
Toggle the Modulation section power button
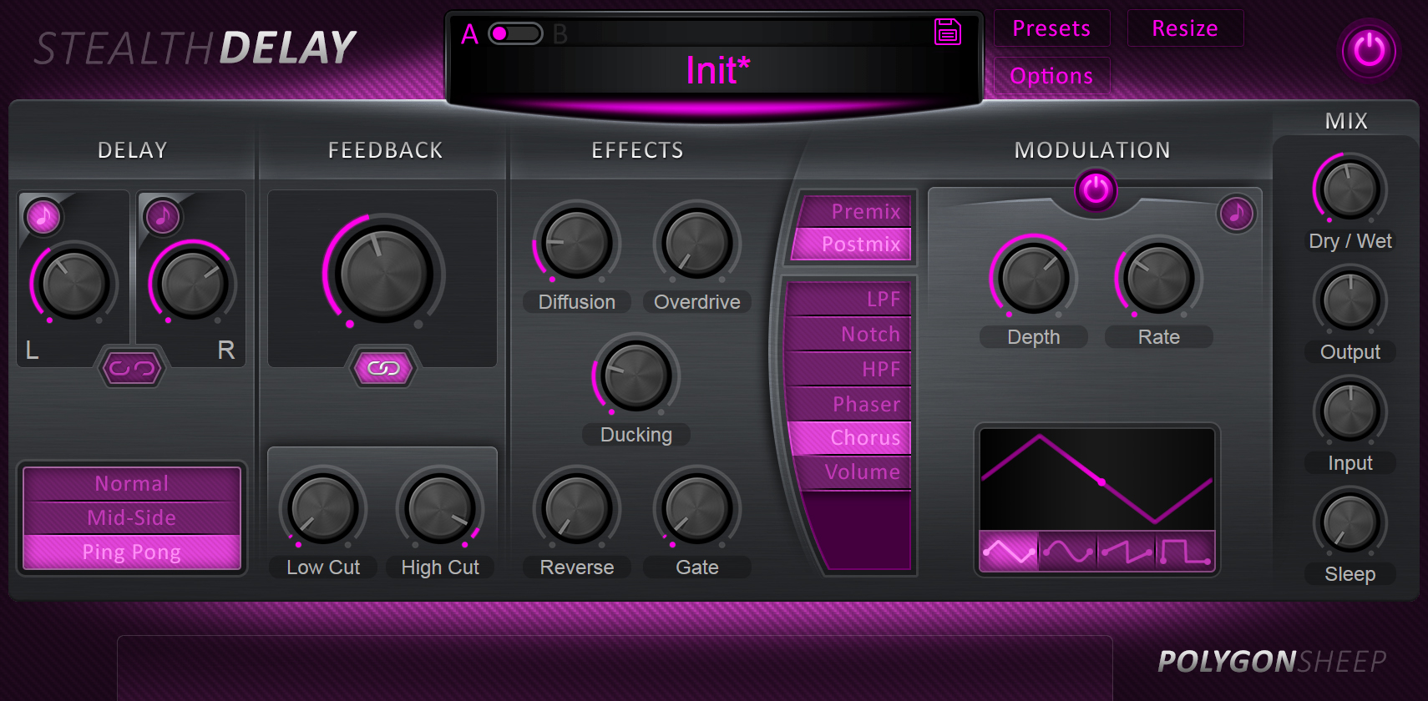(x=1096, y=190)
